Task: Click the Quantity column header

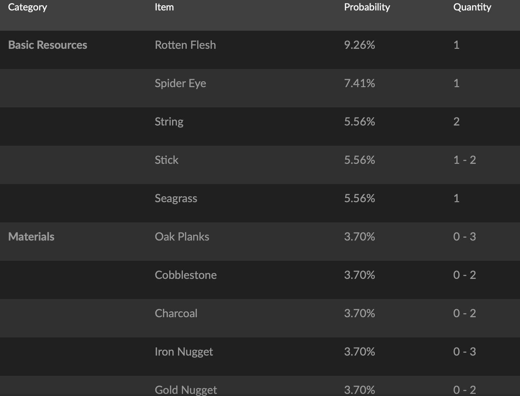Action: coord(472,7)
